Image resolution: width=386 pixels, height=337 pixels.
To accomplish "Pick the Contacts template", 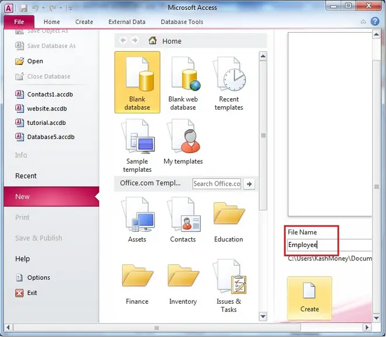I will click(x=183, y=220).
